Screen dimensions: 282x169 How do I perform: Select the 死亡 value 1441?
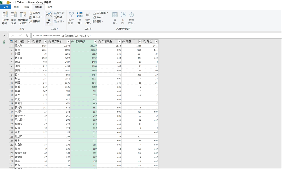coord(150,46)
